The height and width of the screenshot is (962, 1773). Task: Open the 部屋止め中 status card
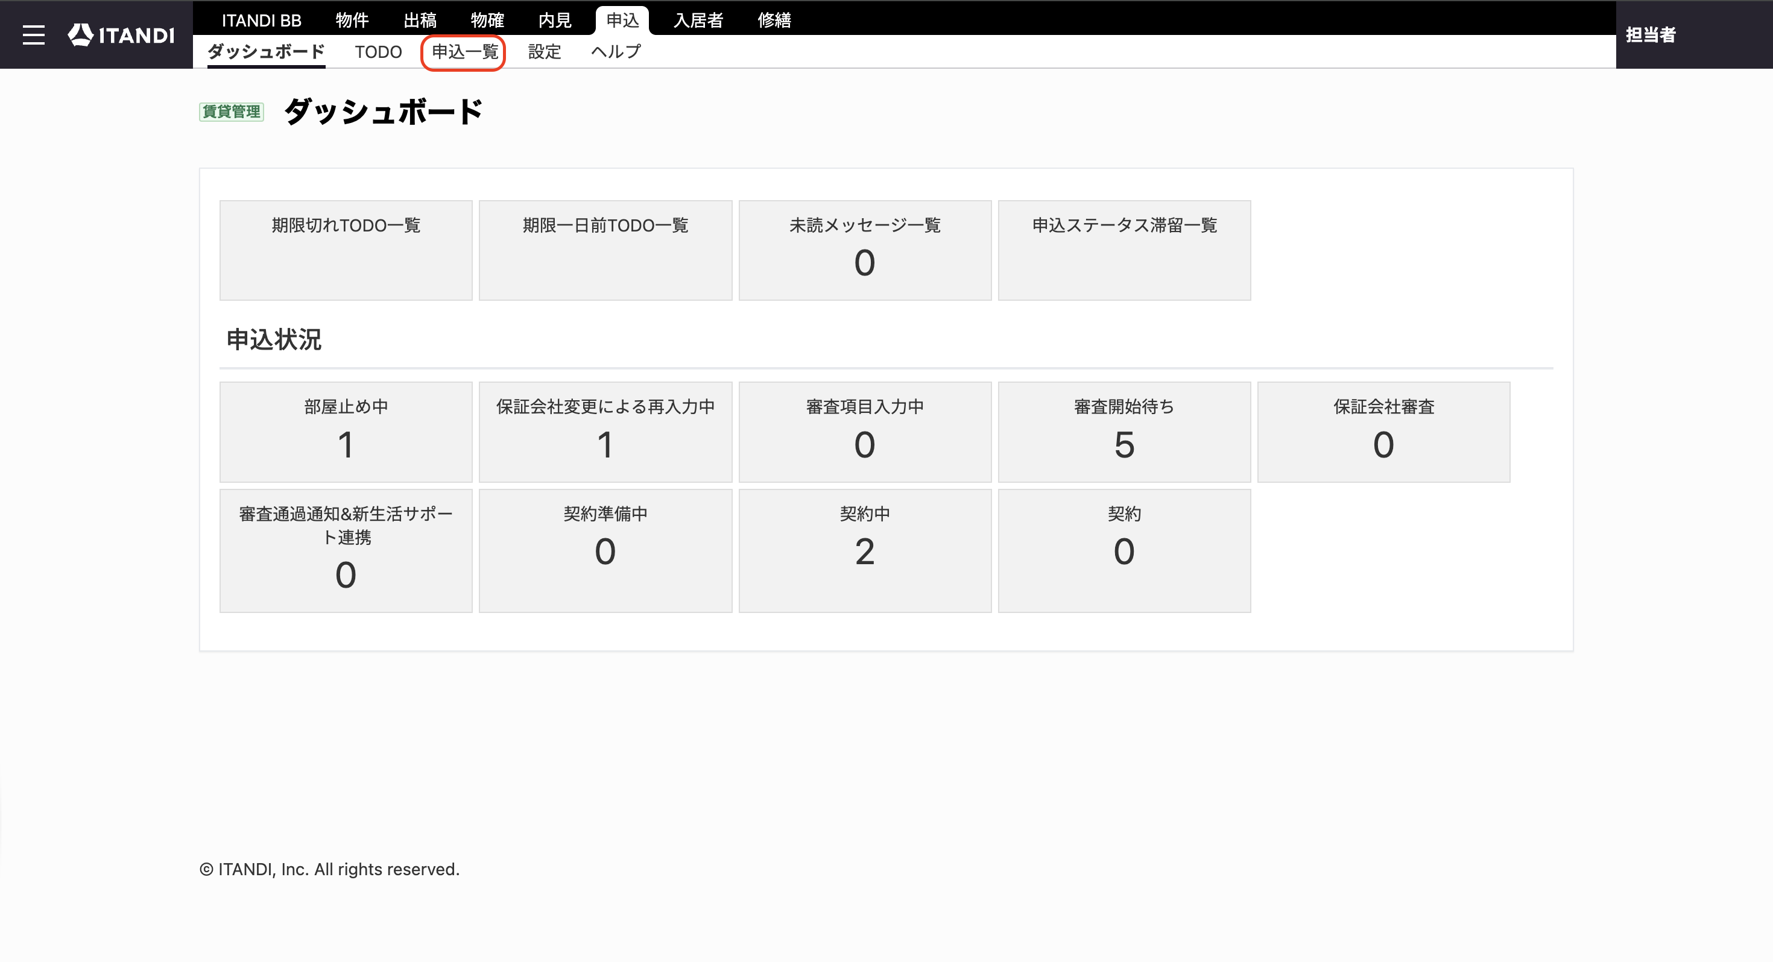click(346, 432)
